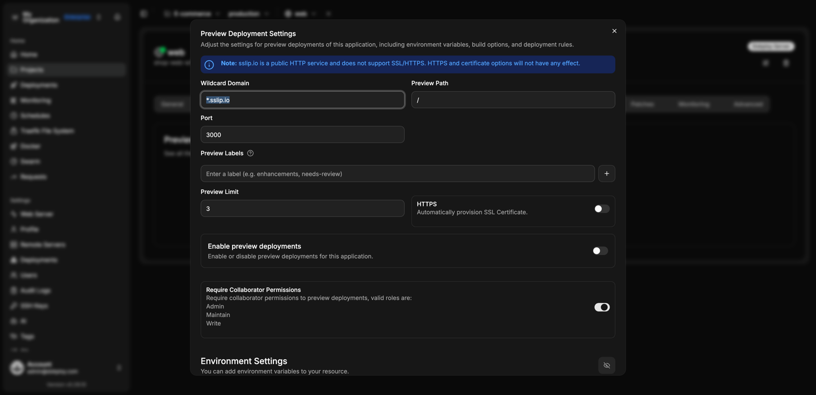Toggle environment variable visibility eye icon
The width and height of the screenshot is (816, 395).
tap(606, 365)
